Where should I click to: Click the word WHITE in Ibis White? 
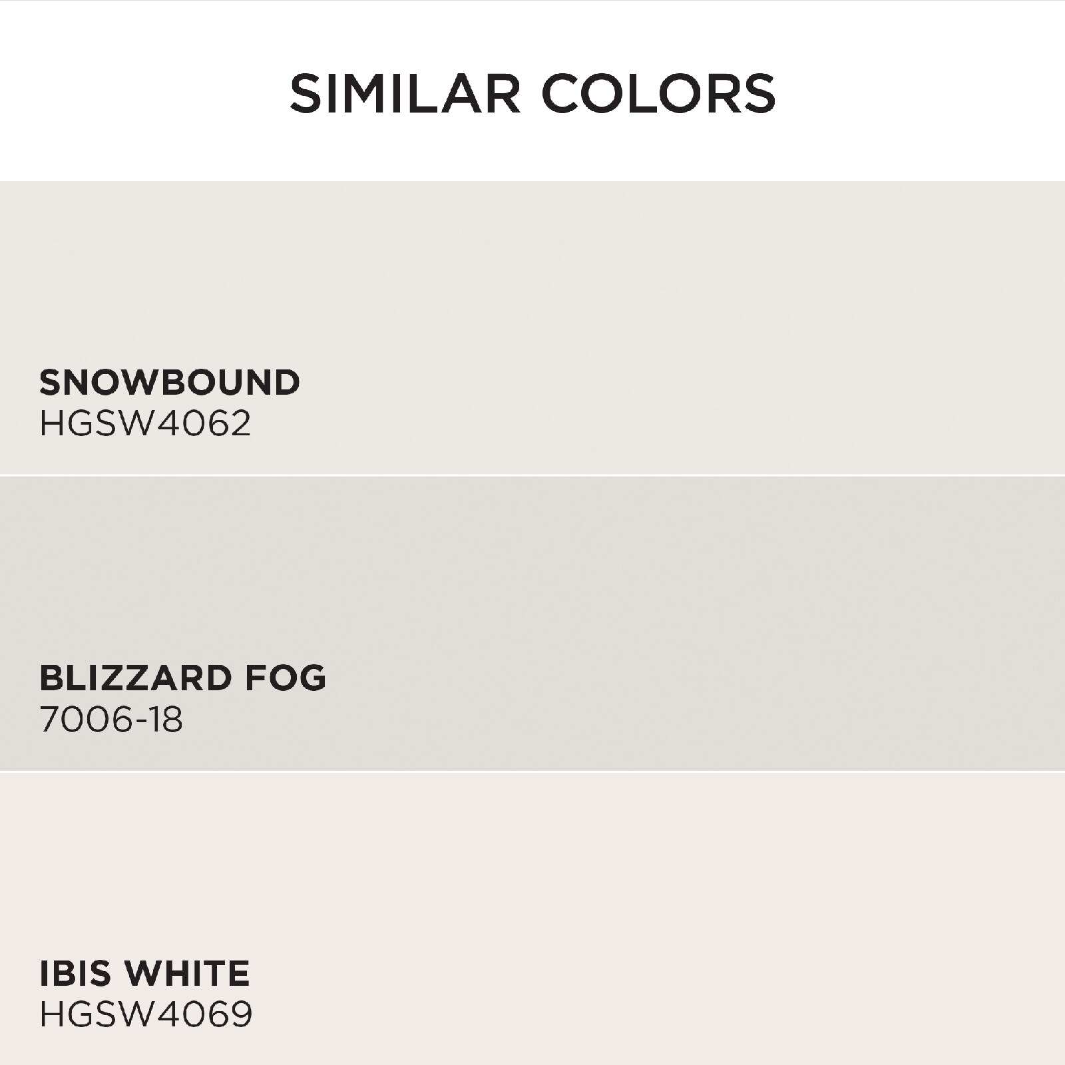(188, 973)
